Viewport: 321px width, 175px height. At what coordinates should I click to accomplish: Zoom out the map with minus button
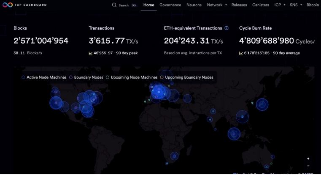[308, 166]
